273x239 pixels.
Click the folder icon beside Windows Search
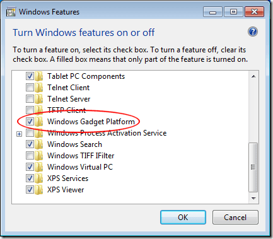39,144
